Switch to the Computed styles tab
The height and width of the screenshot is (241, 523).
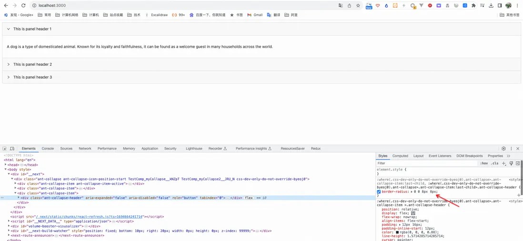click(400, 156)
